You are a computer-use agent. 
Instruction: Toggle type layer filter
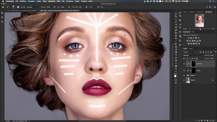pyautogui.click(x=206, y=52)
